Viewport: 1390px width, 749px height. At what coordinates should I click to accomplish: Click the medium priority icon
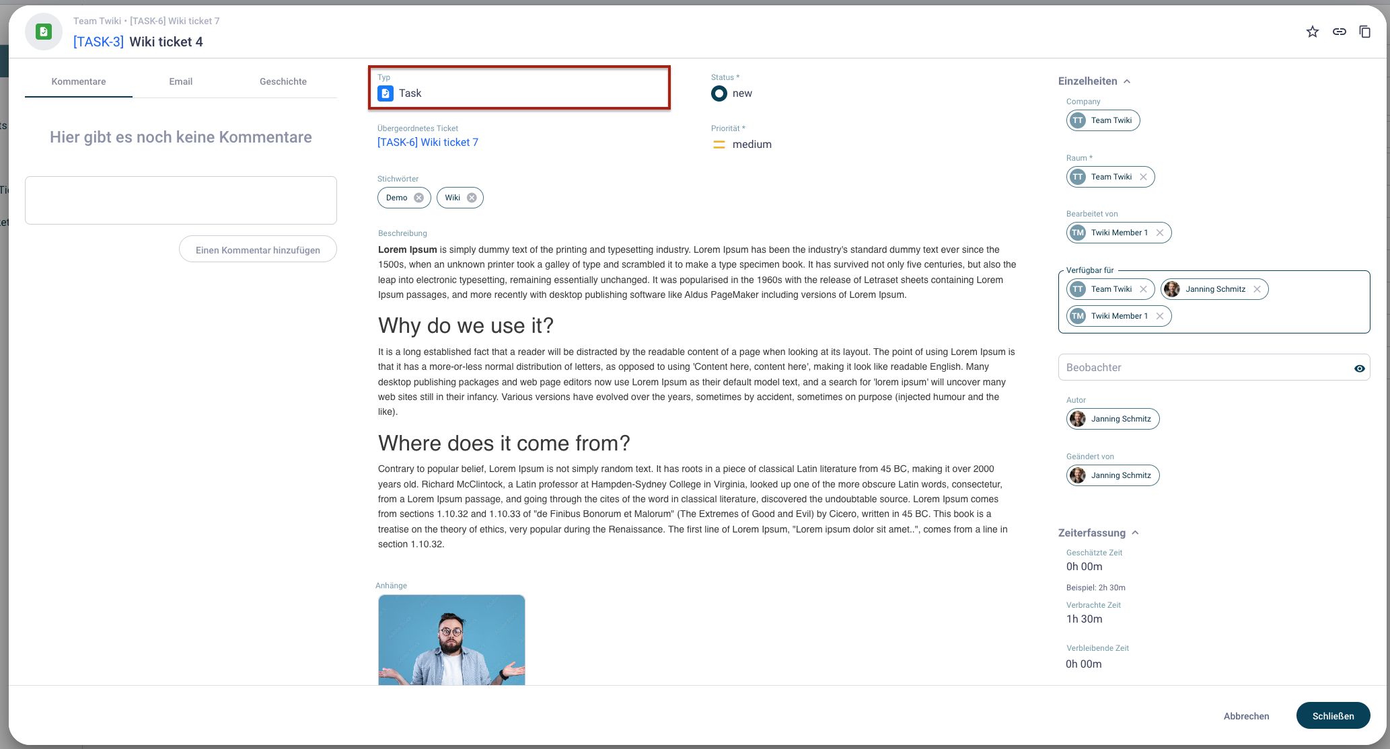click(719, 145)
